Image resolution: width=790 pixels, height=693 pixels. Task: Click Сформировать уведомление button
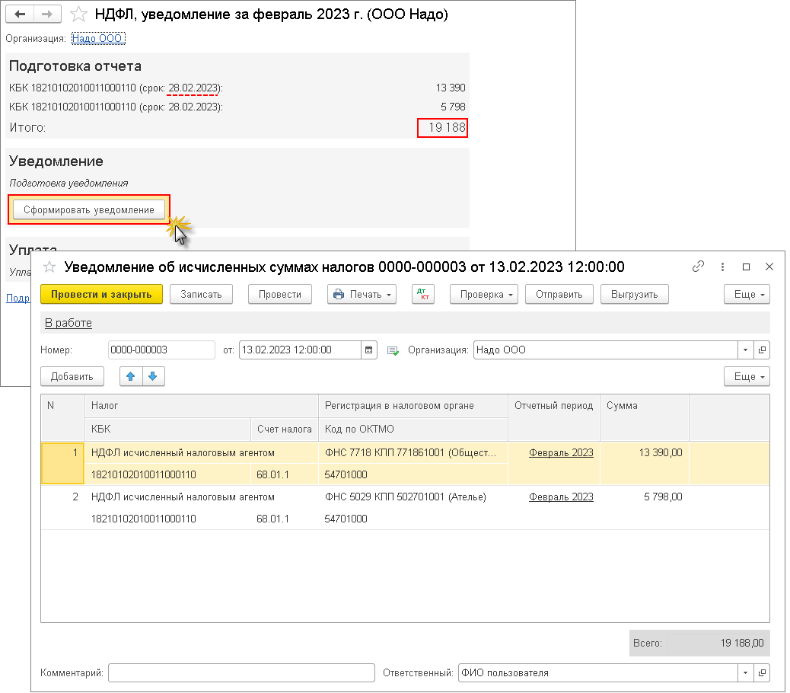[89, 209]
